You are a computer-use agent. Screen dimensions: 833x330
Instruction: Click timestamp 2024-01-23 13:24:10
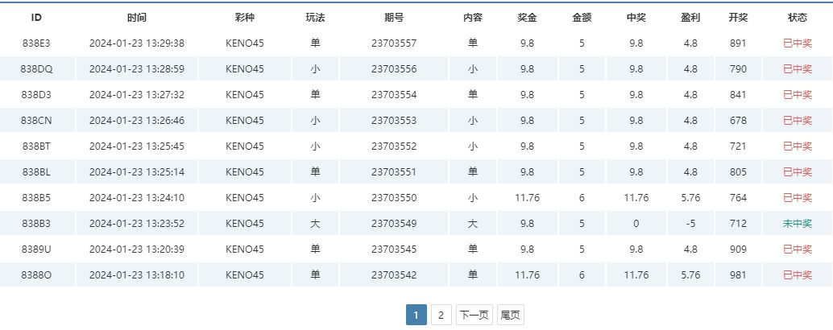click(x=137, y=198)
